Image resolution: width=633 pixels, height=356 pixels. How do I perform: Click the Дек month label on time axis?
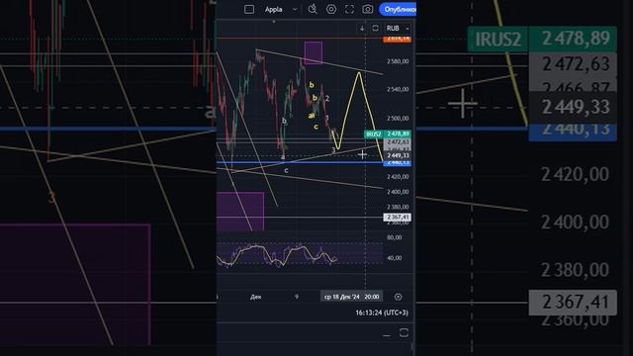point(255,297)
